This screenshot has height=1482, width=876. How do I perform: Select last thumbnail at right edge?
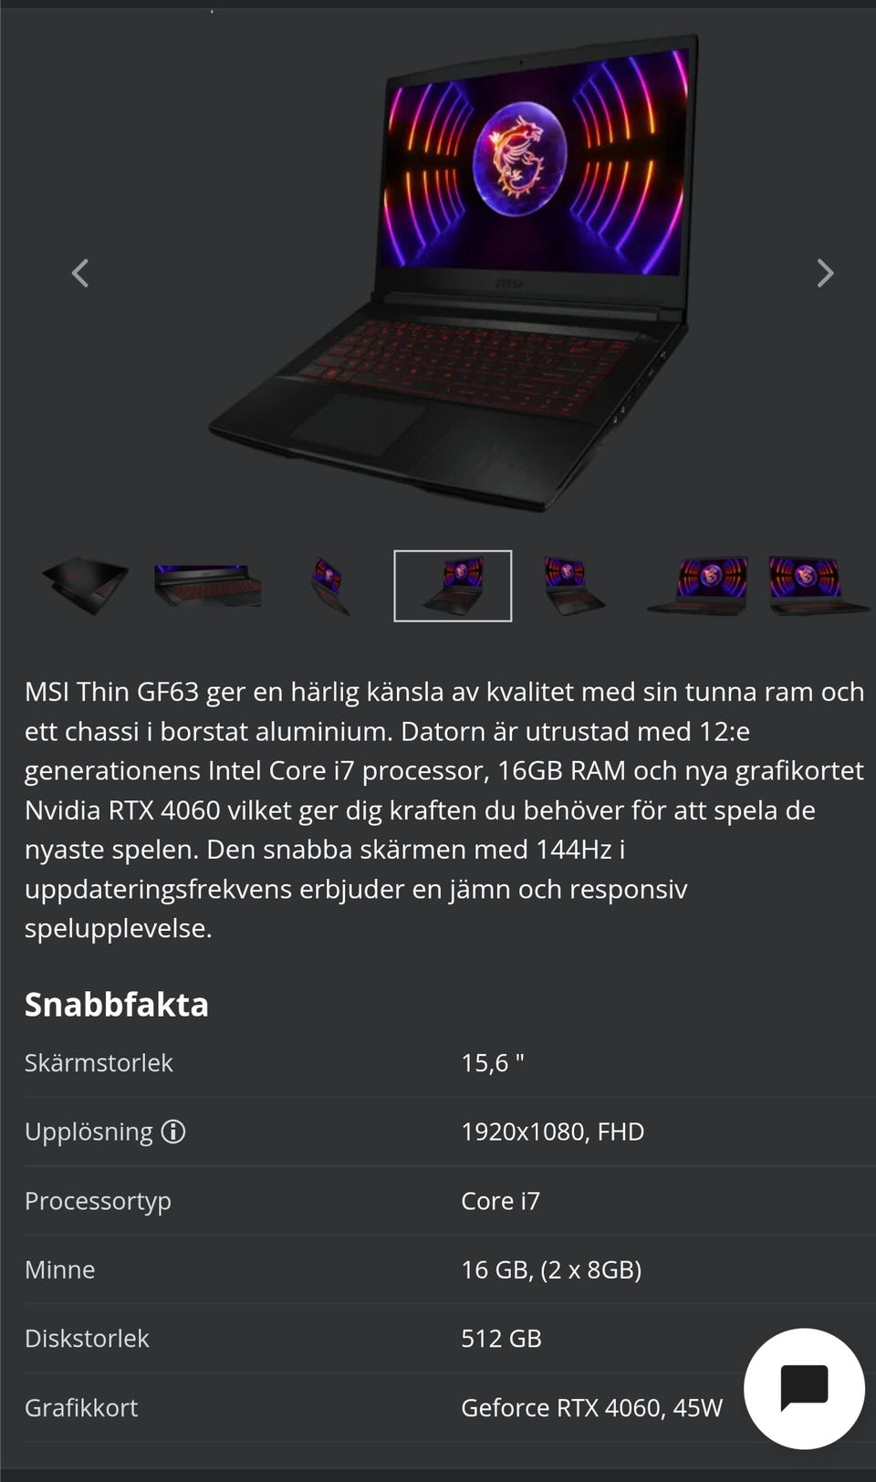pos(817,586)
